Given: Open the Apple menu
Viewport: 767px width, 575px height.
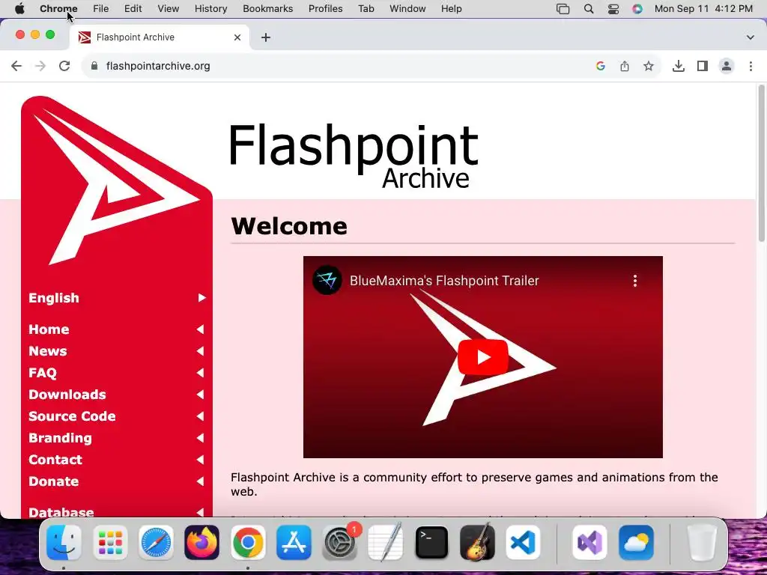Looking at the screenshot, I should 19,9.
